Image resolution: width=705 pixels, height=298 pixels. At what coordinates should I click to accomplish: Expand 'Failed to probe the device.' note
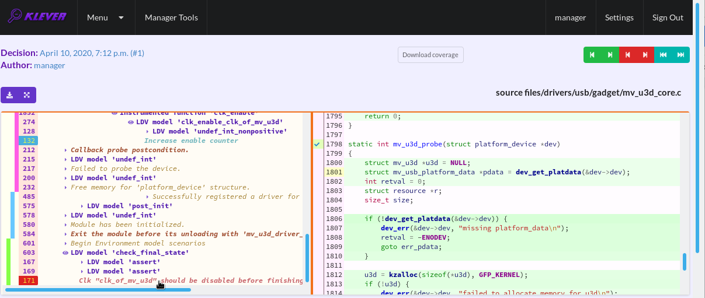(65, 169)
